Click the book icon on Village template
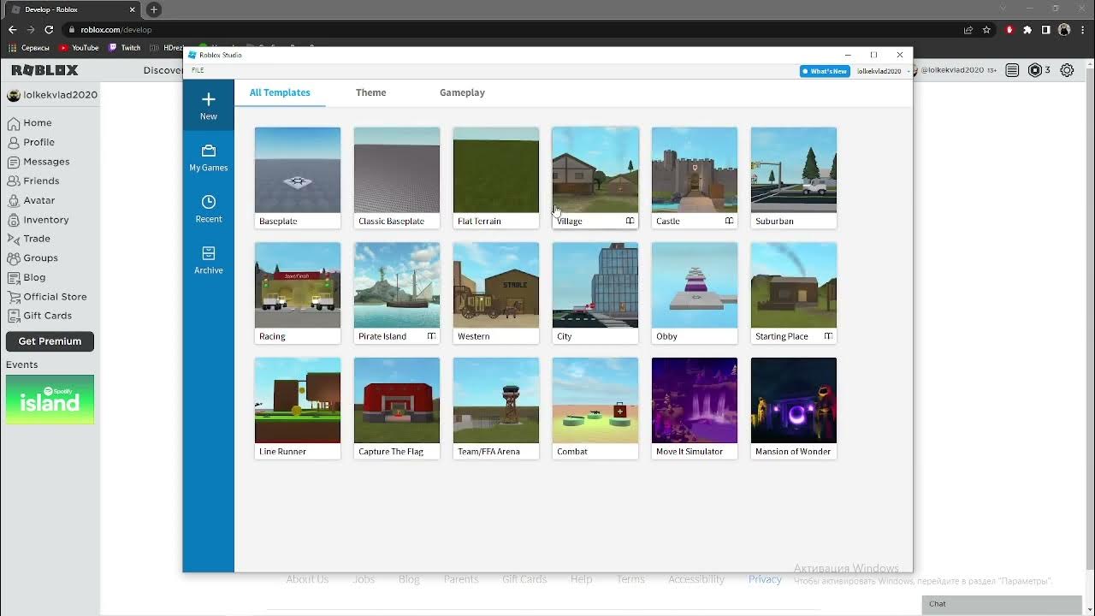Image resolution: width=1095 pixels, height=616 pixels. 630,221
